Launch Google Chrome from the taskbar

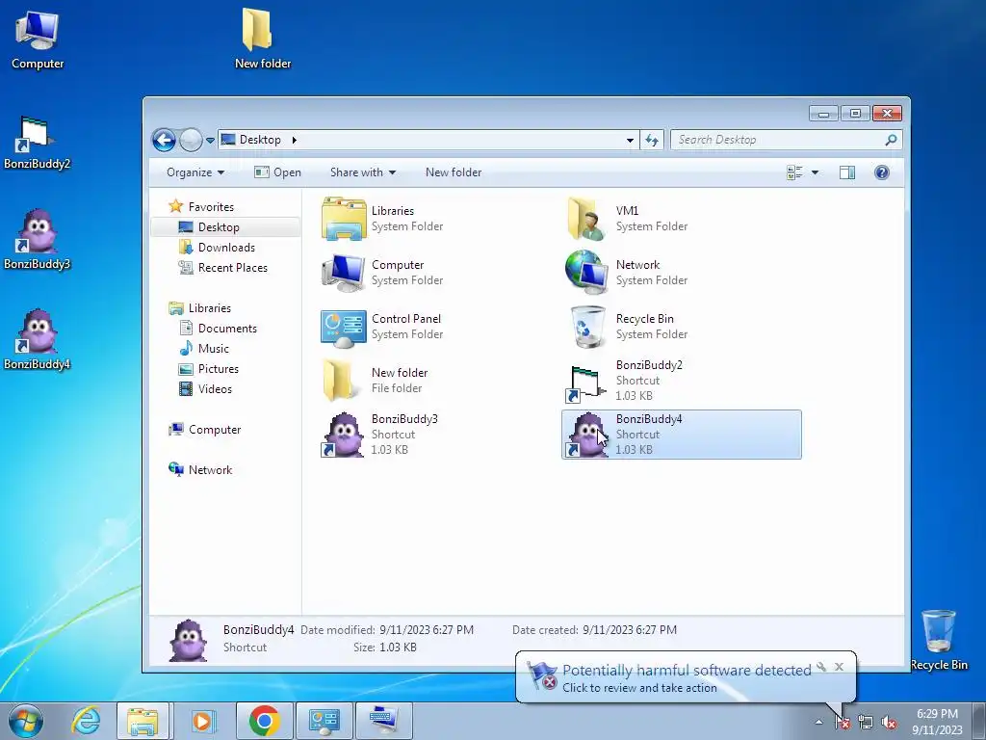[264, 721]
